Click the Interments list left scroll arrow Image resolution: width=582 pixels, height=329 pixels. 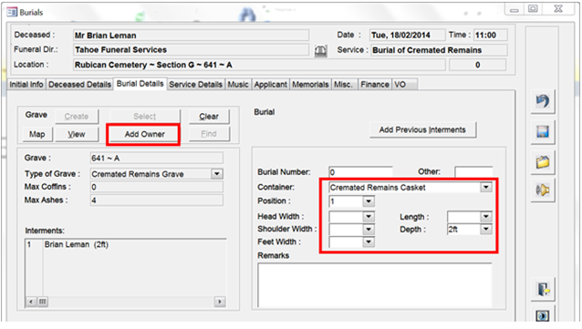pyautogui.click(x=31, y=302)
